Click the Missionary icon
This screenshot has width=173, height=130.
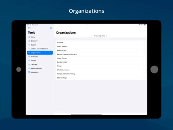click(29, 72)
